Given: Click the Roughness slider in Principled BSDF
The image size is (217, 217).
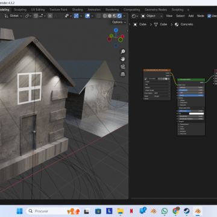Looking at the screenshot, I should coord(191,90).
